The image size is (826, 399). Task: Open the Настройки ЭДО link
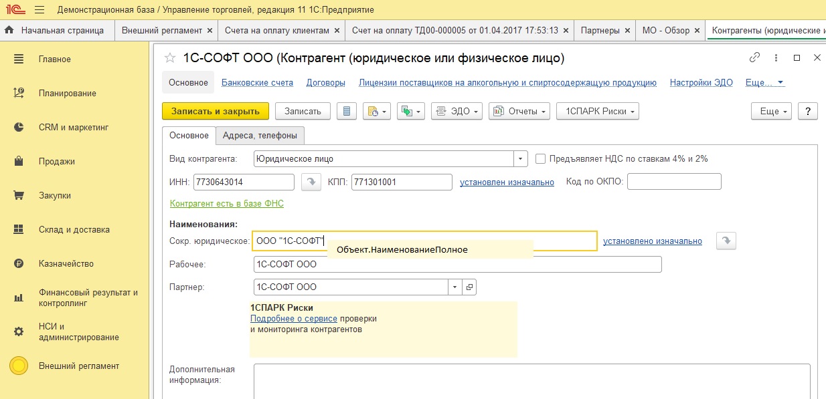click(x=701, y=83)
